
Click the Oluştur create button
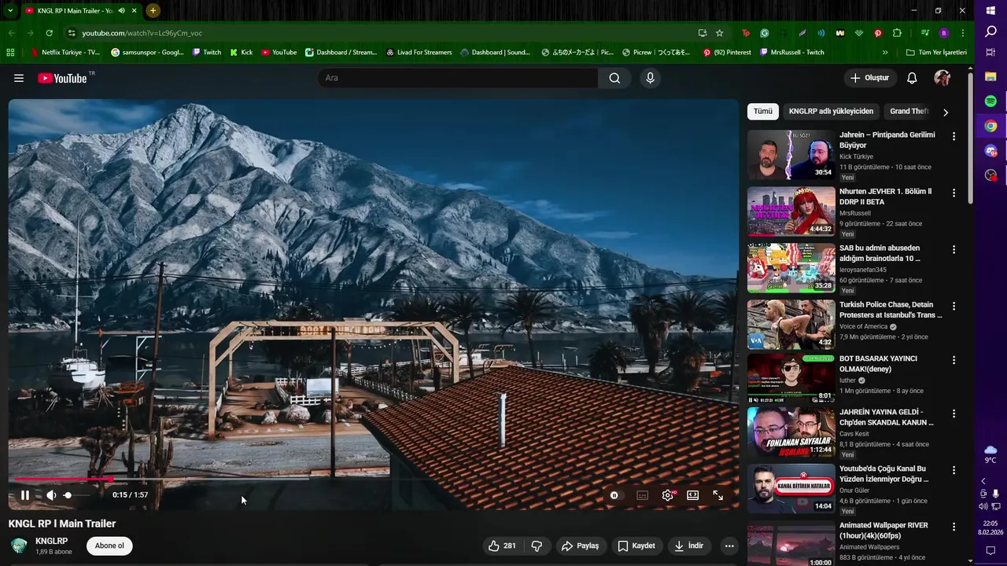pos(869,78)
